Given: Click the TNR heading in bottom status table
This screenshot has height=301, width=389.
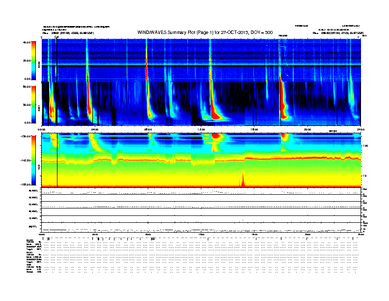Looking at the screenshot, I should tap(28, 265).
